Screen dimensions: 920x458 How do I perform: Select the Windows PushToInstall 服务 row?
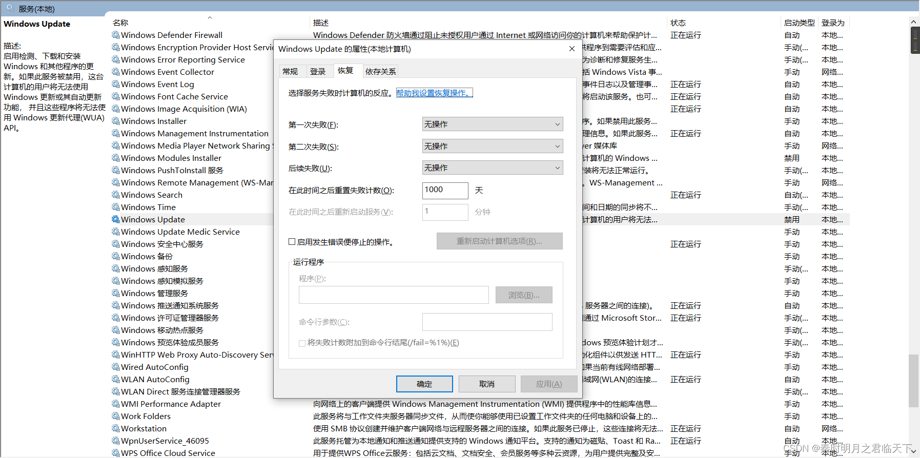pos(192,170)
